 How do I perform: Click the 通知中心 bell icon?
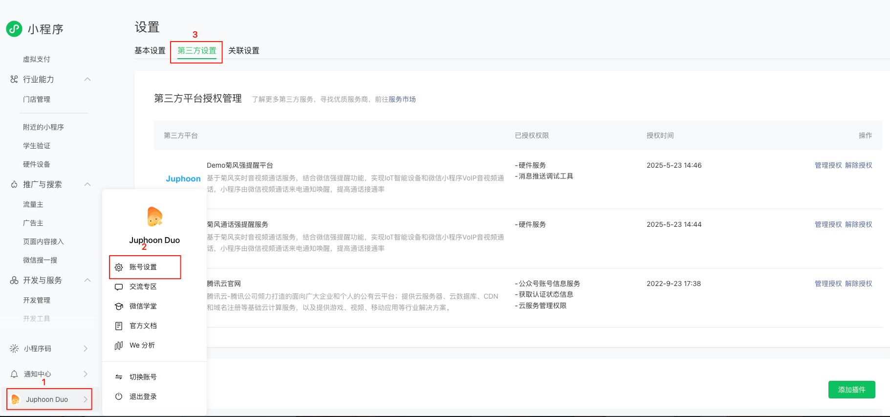tap(14, 374)
